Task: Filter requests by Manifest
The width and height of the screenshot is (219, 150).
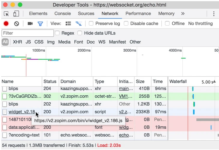Action: pos(118,42)
